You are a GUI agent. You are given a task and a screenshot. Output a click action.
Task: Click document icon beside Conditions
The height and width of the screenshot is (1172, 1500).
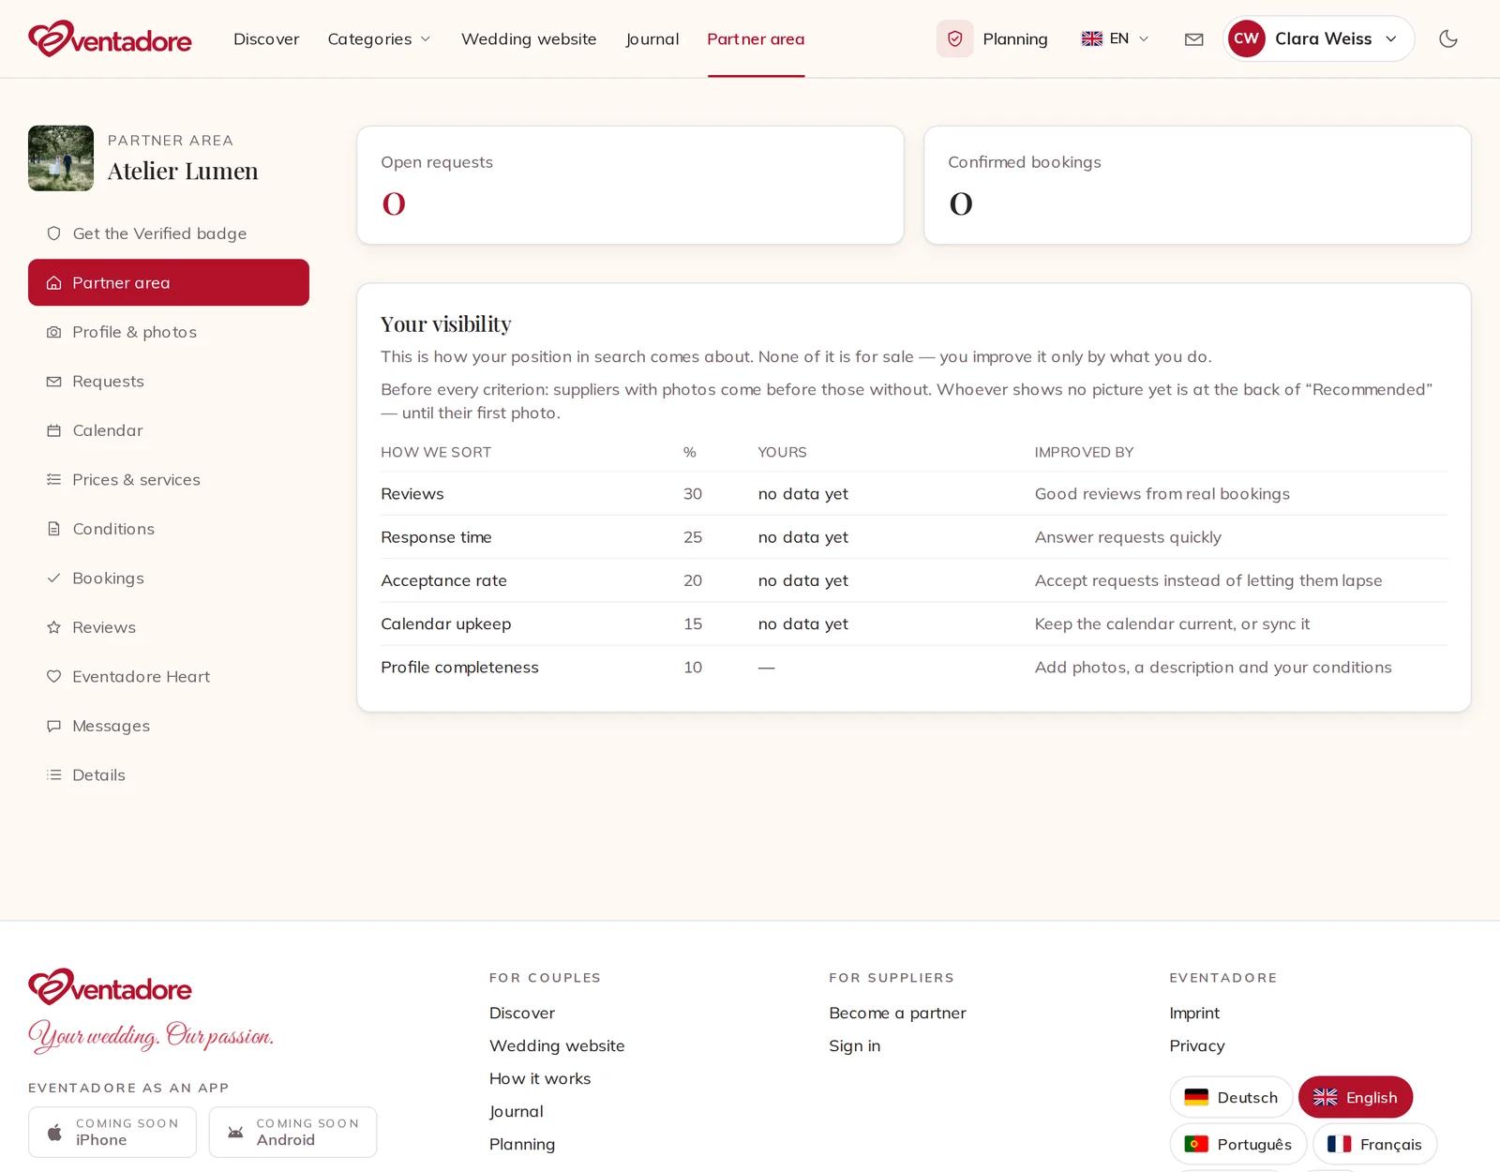pyautogui.click(x=54, y=529)
